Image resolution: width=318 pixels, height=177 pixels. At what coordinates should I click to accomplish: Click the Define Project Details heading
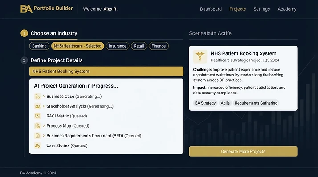(x=57, y=60)
